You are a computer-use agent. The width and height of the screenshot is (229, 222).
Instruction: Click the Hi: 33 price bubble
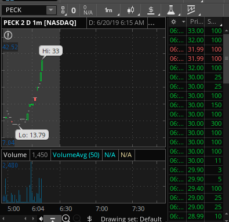tap(51, 51)
